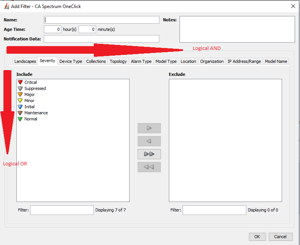Open the Model Type tab
Image resolution: width=300 pixels, height=245 pixels.
click(x=166, y=61)
